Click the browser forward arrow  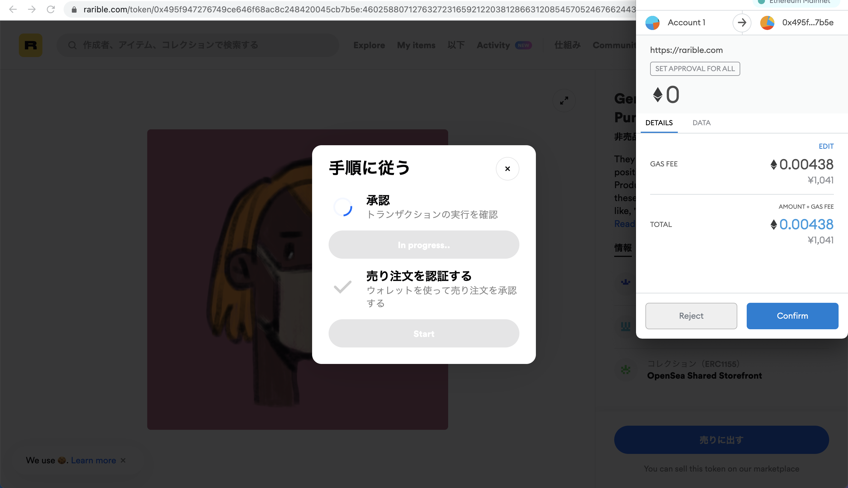point(32,9)
